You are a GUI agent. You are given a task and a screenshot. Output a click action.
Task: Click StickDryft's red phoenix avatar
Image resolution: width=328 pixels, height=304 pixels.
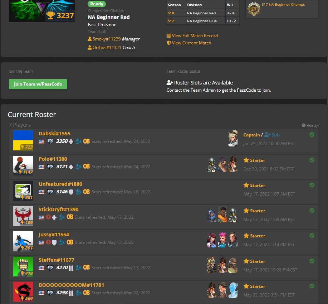[x=23, y=216]
